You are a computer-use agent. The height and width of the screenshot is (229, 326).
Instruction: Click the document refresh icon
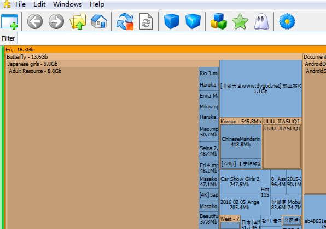146,21
